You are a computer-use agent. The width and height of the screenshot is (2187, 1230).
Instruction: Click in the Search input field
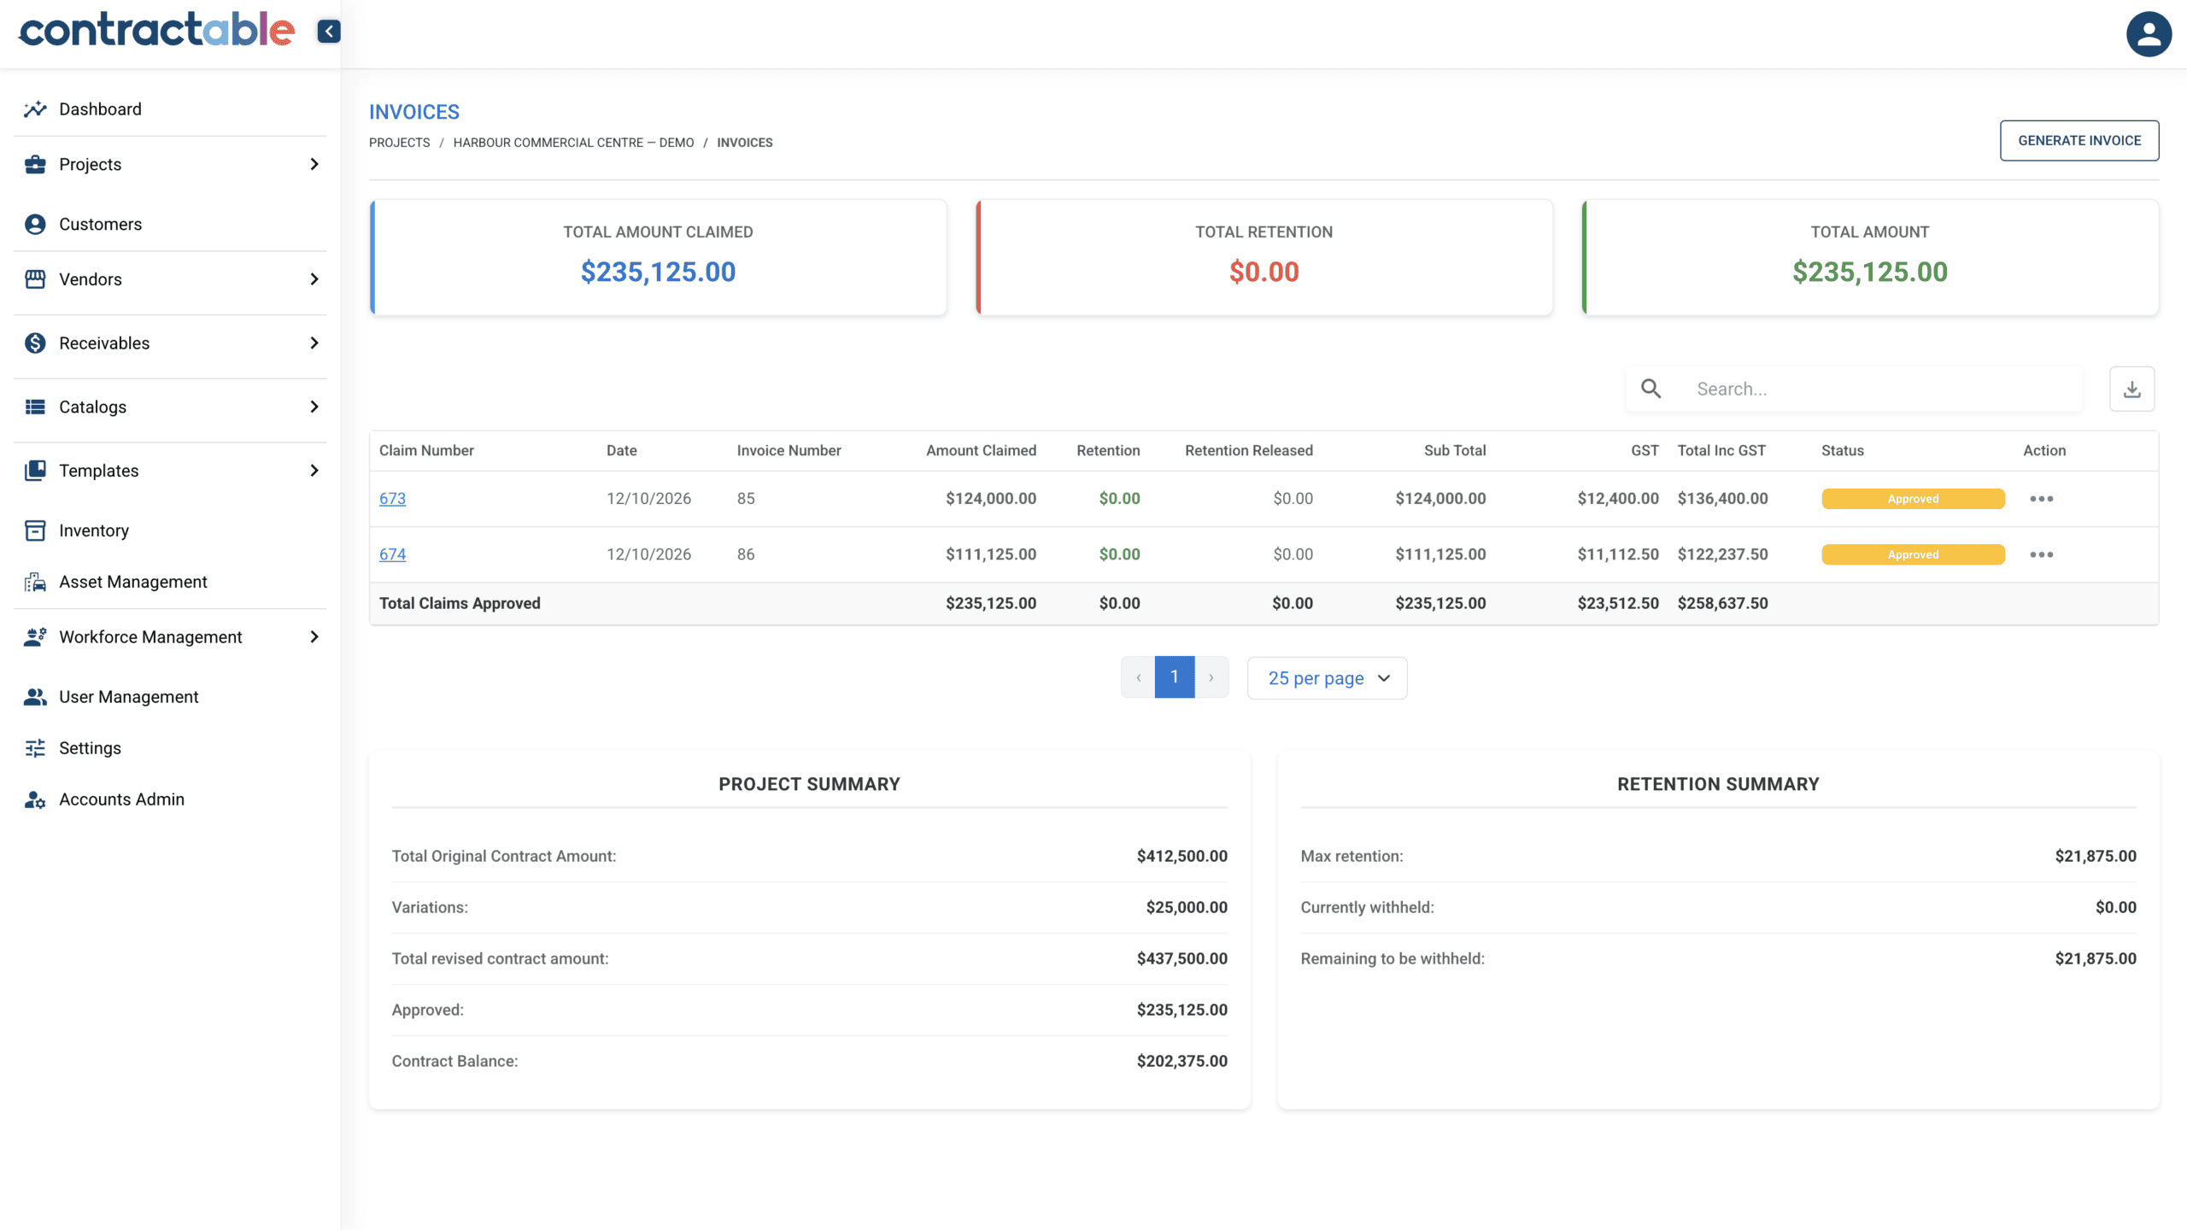coord(1884,389)
